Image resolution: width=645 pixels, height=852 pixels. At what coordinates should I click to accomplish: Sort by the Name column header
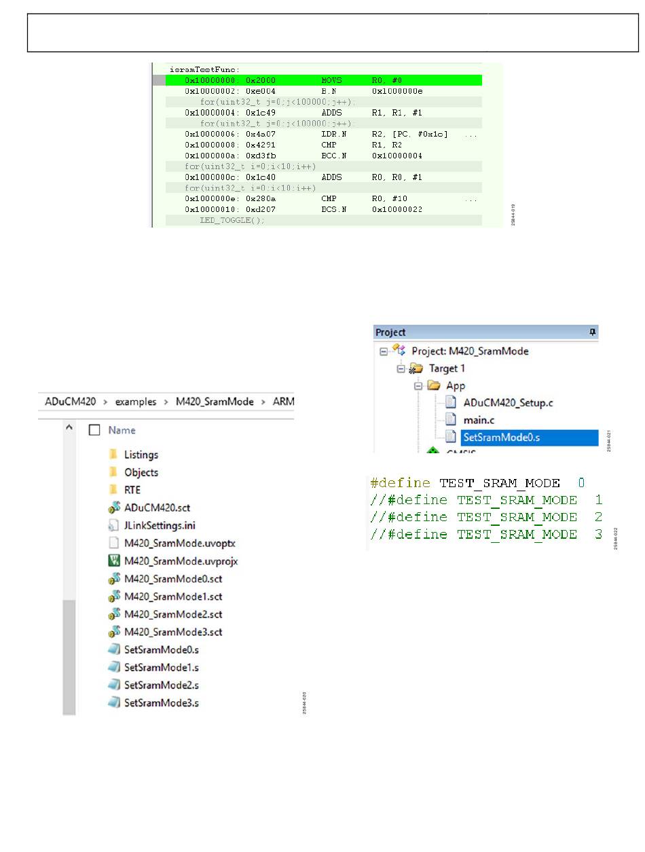coord(122,430)
